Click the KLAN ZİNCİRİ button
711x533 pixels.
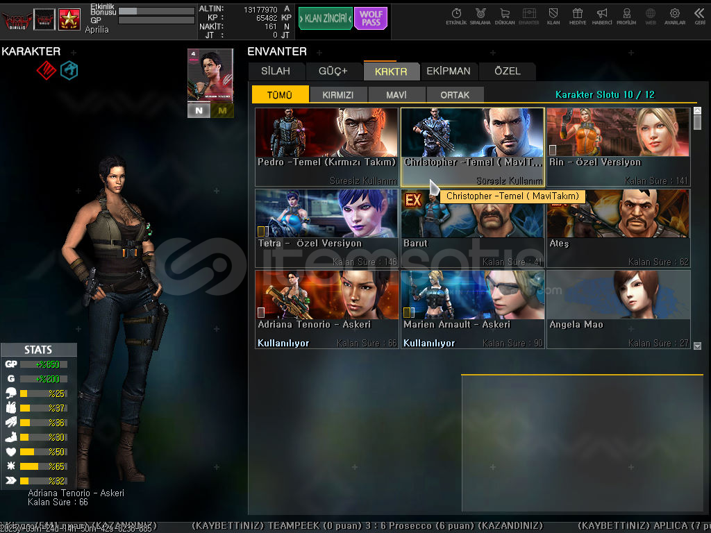tap(325, 19)
